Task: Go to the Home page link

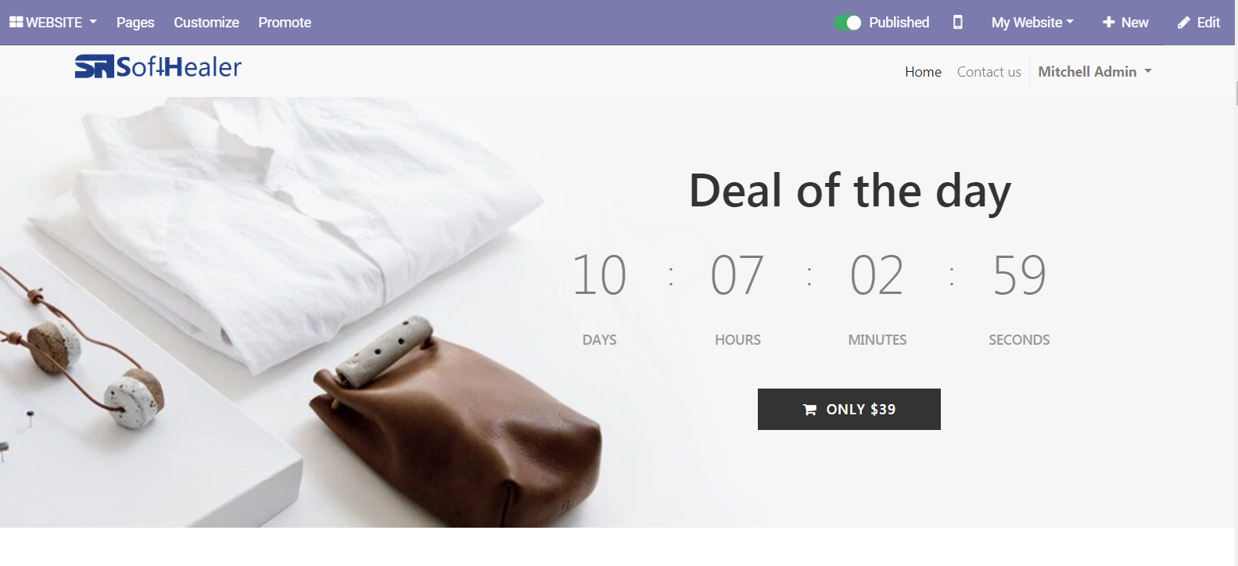Action: [923, 71]
